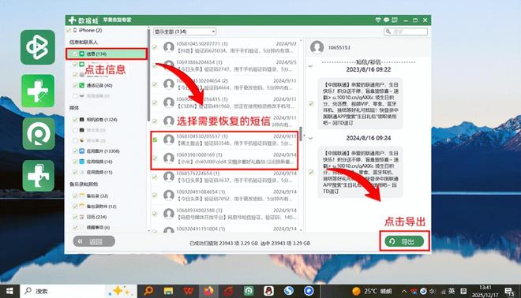Click the volume icon in the system tray

(x=432, y=292)
